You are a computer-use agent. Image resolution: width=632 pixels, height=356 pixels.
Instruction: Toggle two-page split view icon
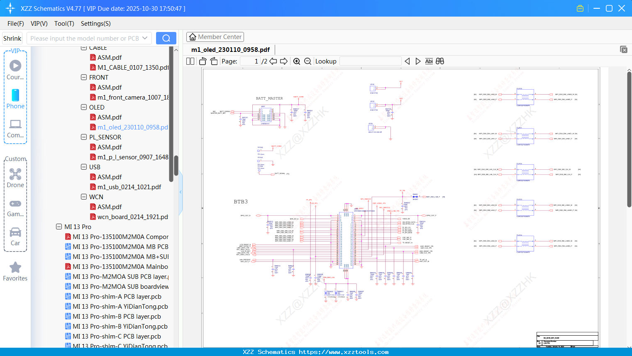(190, 61)
